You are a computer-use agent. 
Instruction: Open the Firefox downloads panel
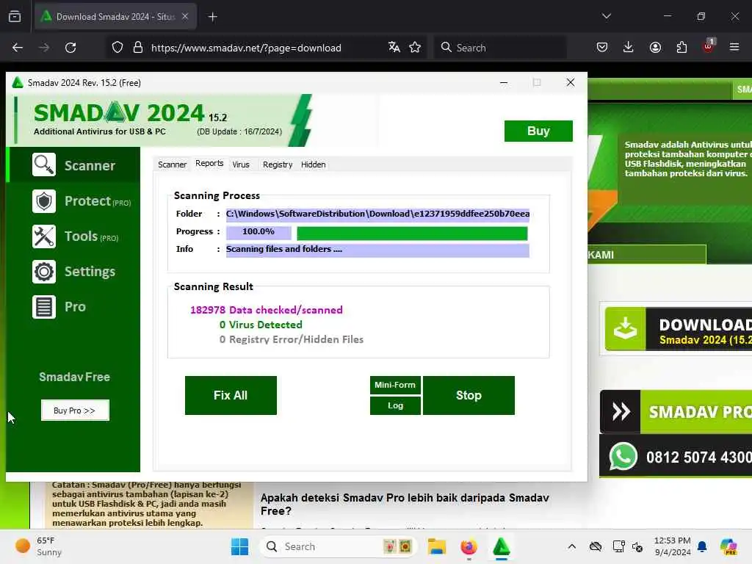click(629, 47)
